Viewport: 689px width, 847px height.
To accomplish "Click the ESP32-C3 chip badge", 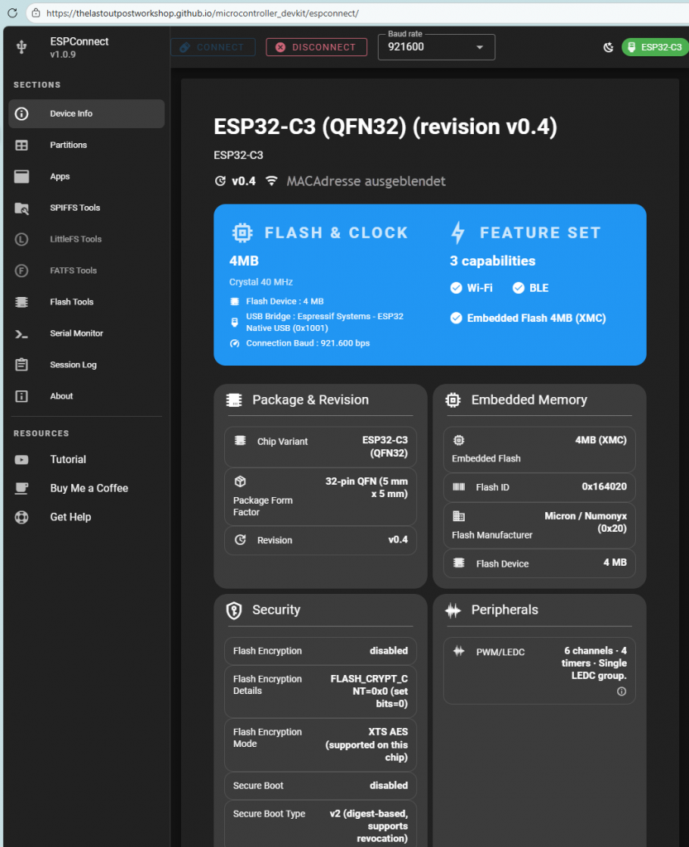I will (656, 48).
